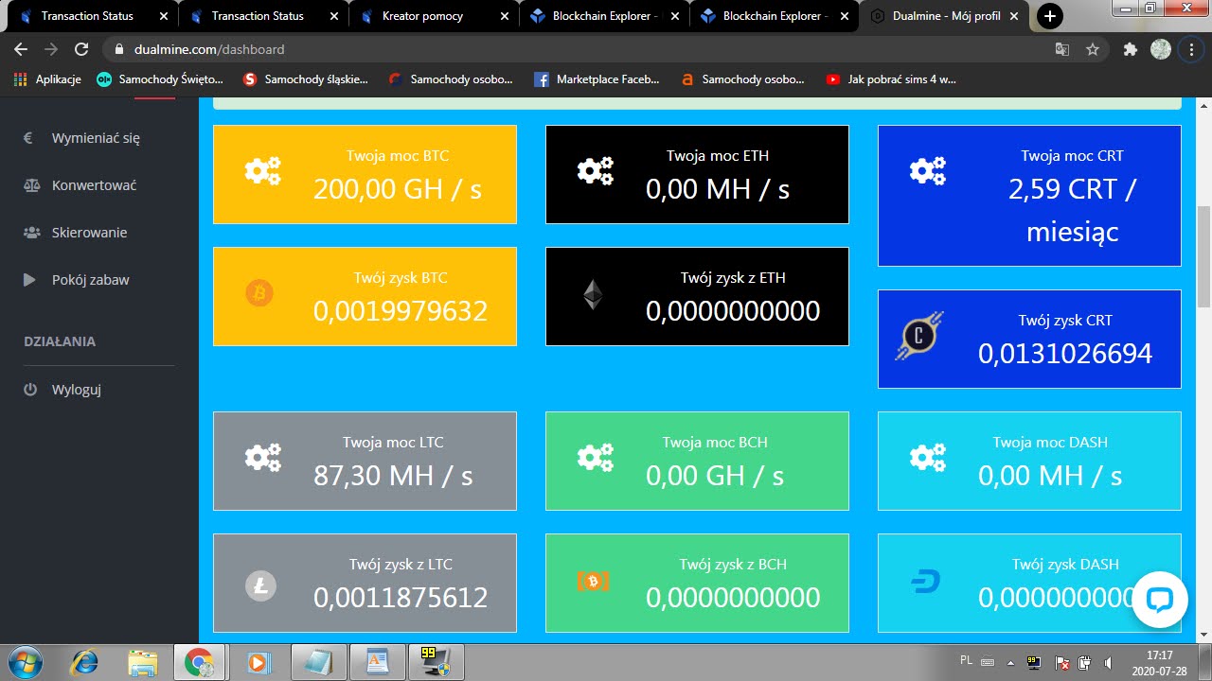Click the gears icon in Twoja moc LTC card

(263, 458)
